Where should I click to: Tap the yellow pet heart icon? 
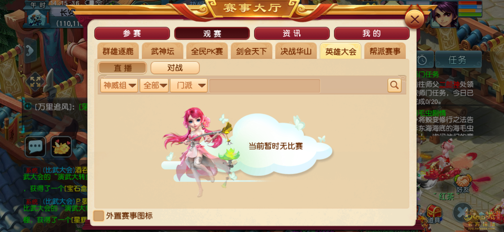[61, 147]
